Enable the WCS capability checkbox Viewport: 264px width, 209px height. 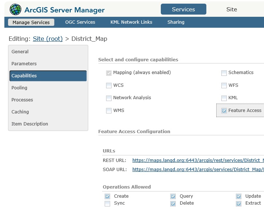pyautogui.click(x=109, y=86)
